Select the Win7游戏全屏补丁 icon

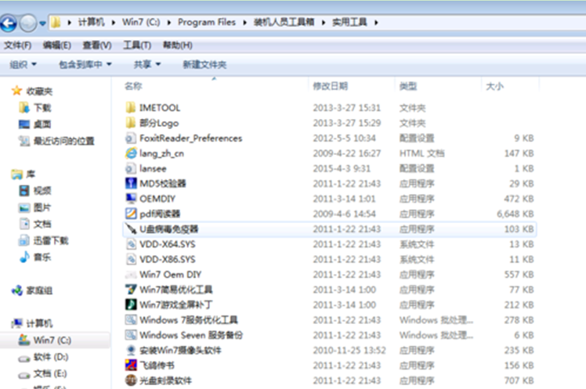click(x=130, y=304)
